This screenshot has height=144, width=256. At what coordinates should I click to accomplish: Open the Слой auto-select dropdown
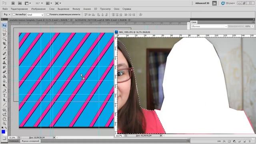35,15
